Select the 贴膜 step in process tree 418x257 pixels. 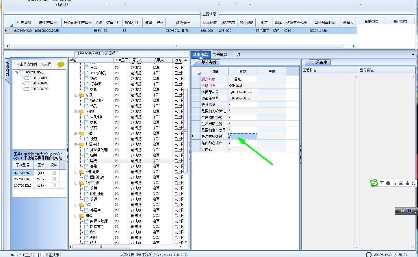coord(94,156)
